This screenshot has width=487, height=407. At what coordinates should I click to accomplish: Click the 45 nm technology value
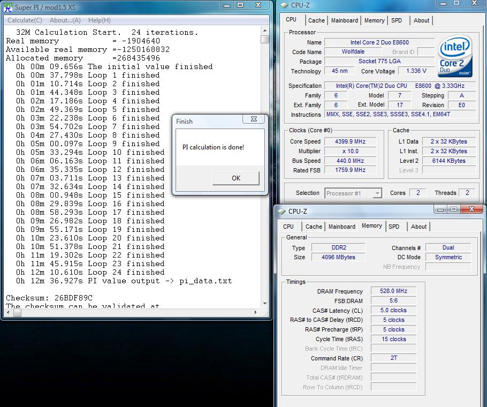339,71
